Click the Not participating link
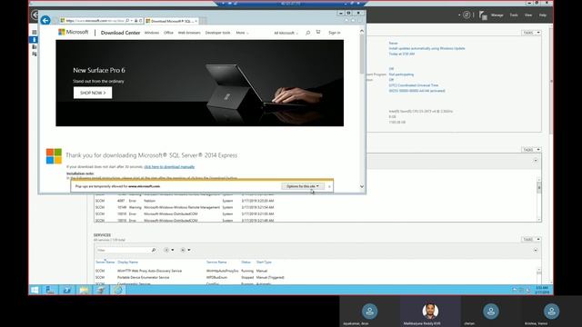Screen dimensions: 582x327 (x=401, y=74)
